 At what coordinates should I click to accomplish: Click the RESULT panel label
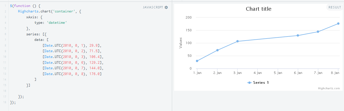coord(335,8)
